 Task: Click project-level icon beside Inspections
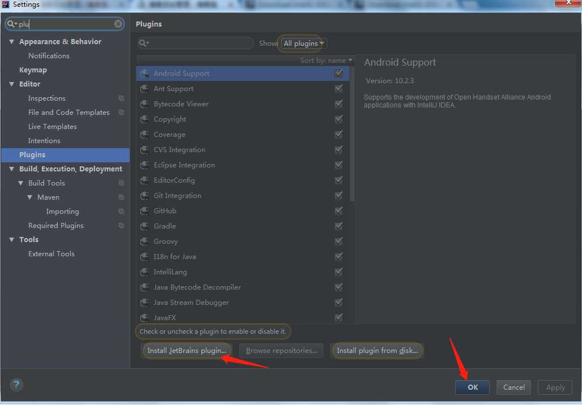pos(121,98)
